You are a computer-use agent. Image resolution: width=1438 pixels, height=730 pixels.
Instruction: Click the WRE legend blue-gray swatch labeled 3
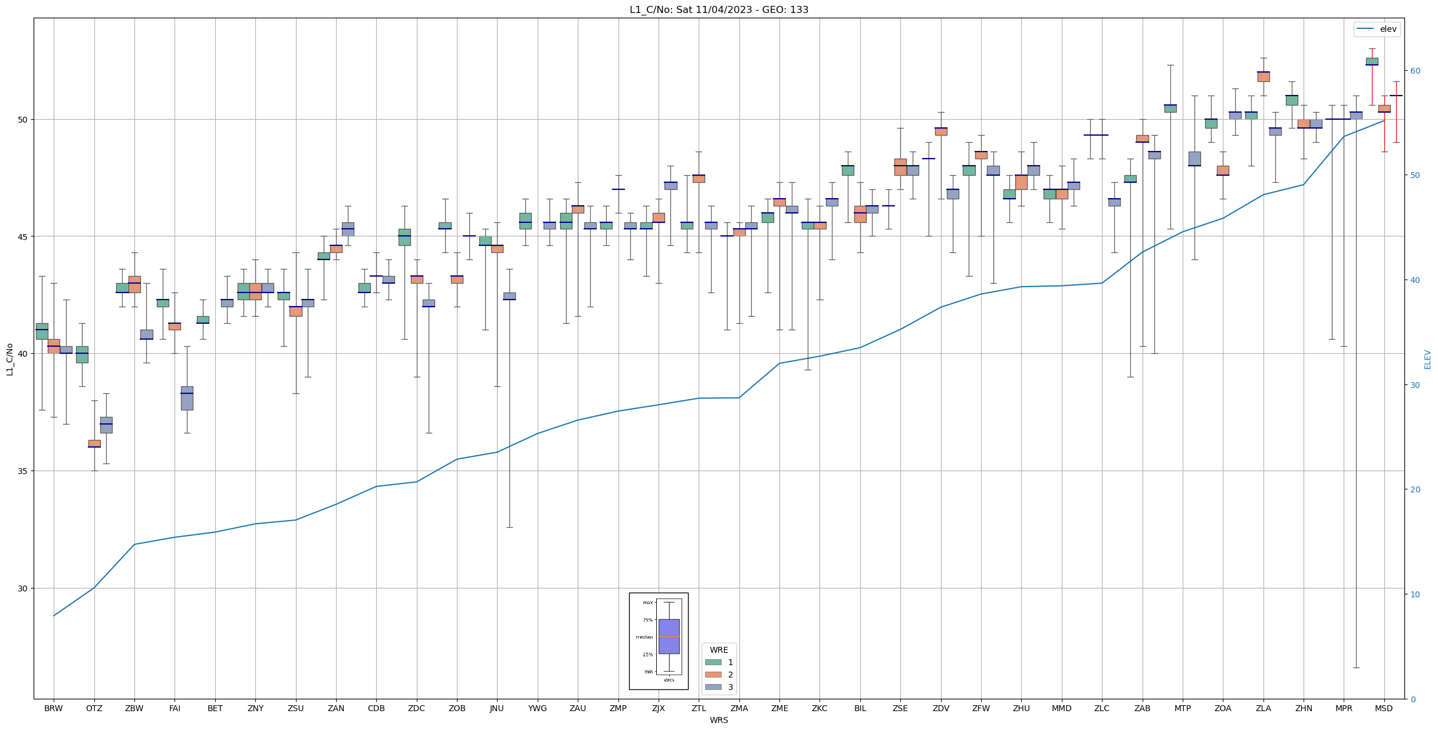point(713,687)
